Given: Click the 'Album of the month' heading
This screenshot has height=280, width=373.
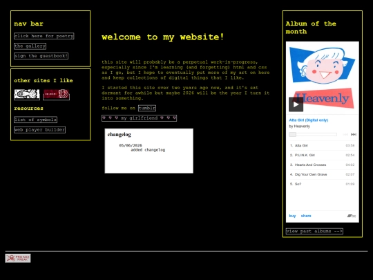Looking at the screenshot, I should (x=311, y=28).
